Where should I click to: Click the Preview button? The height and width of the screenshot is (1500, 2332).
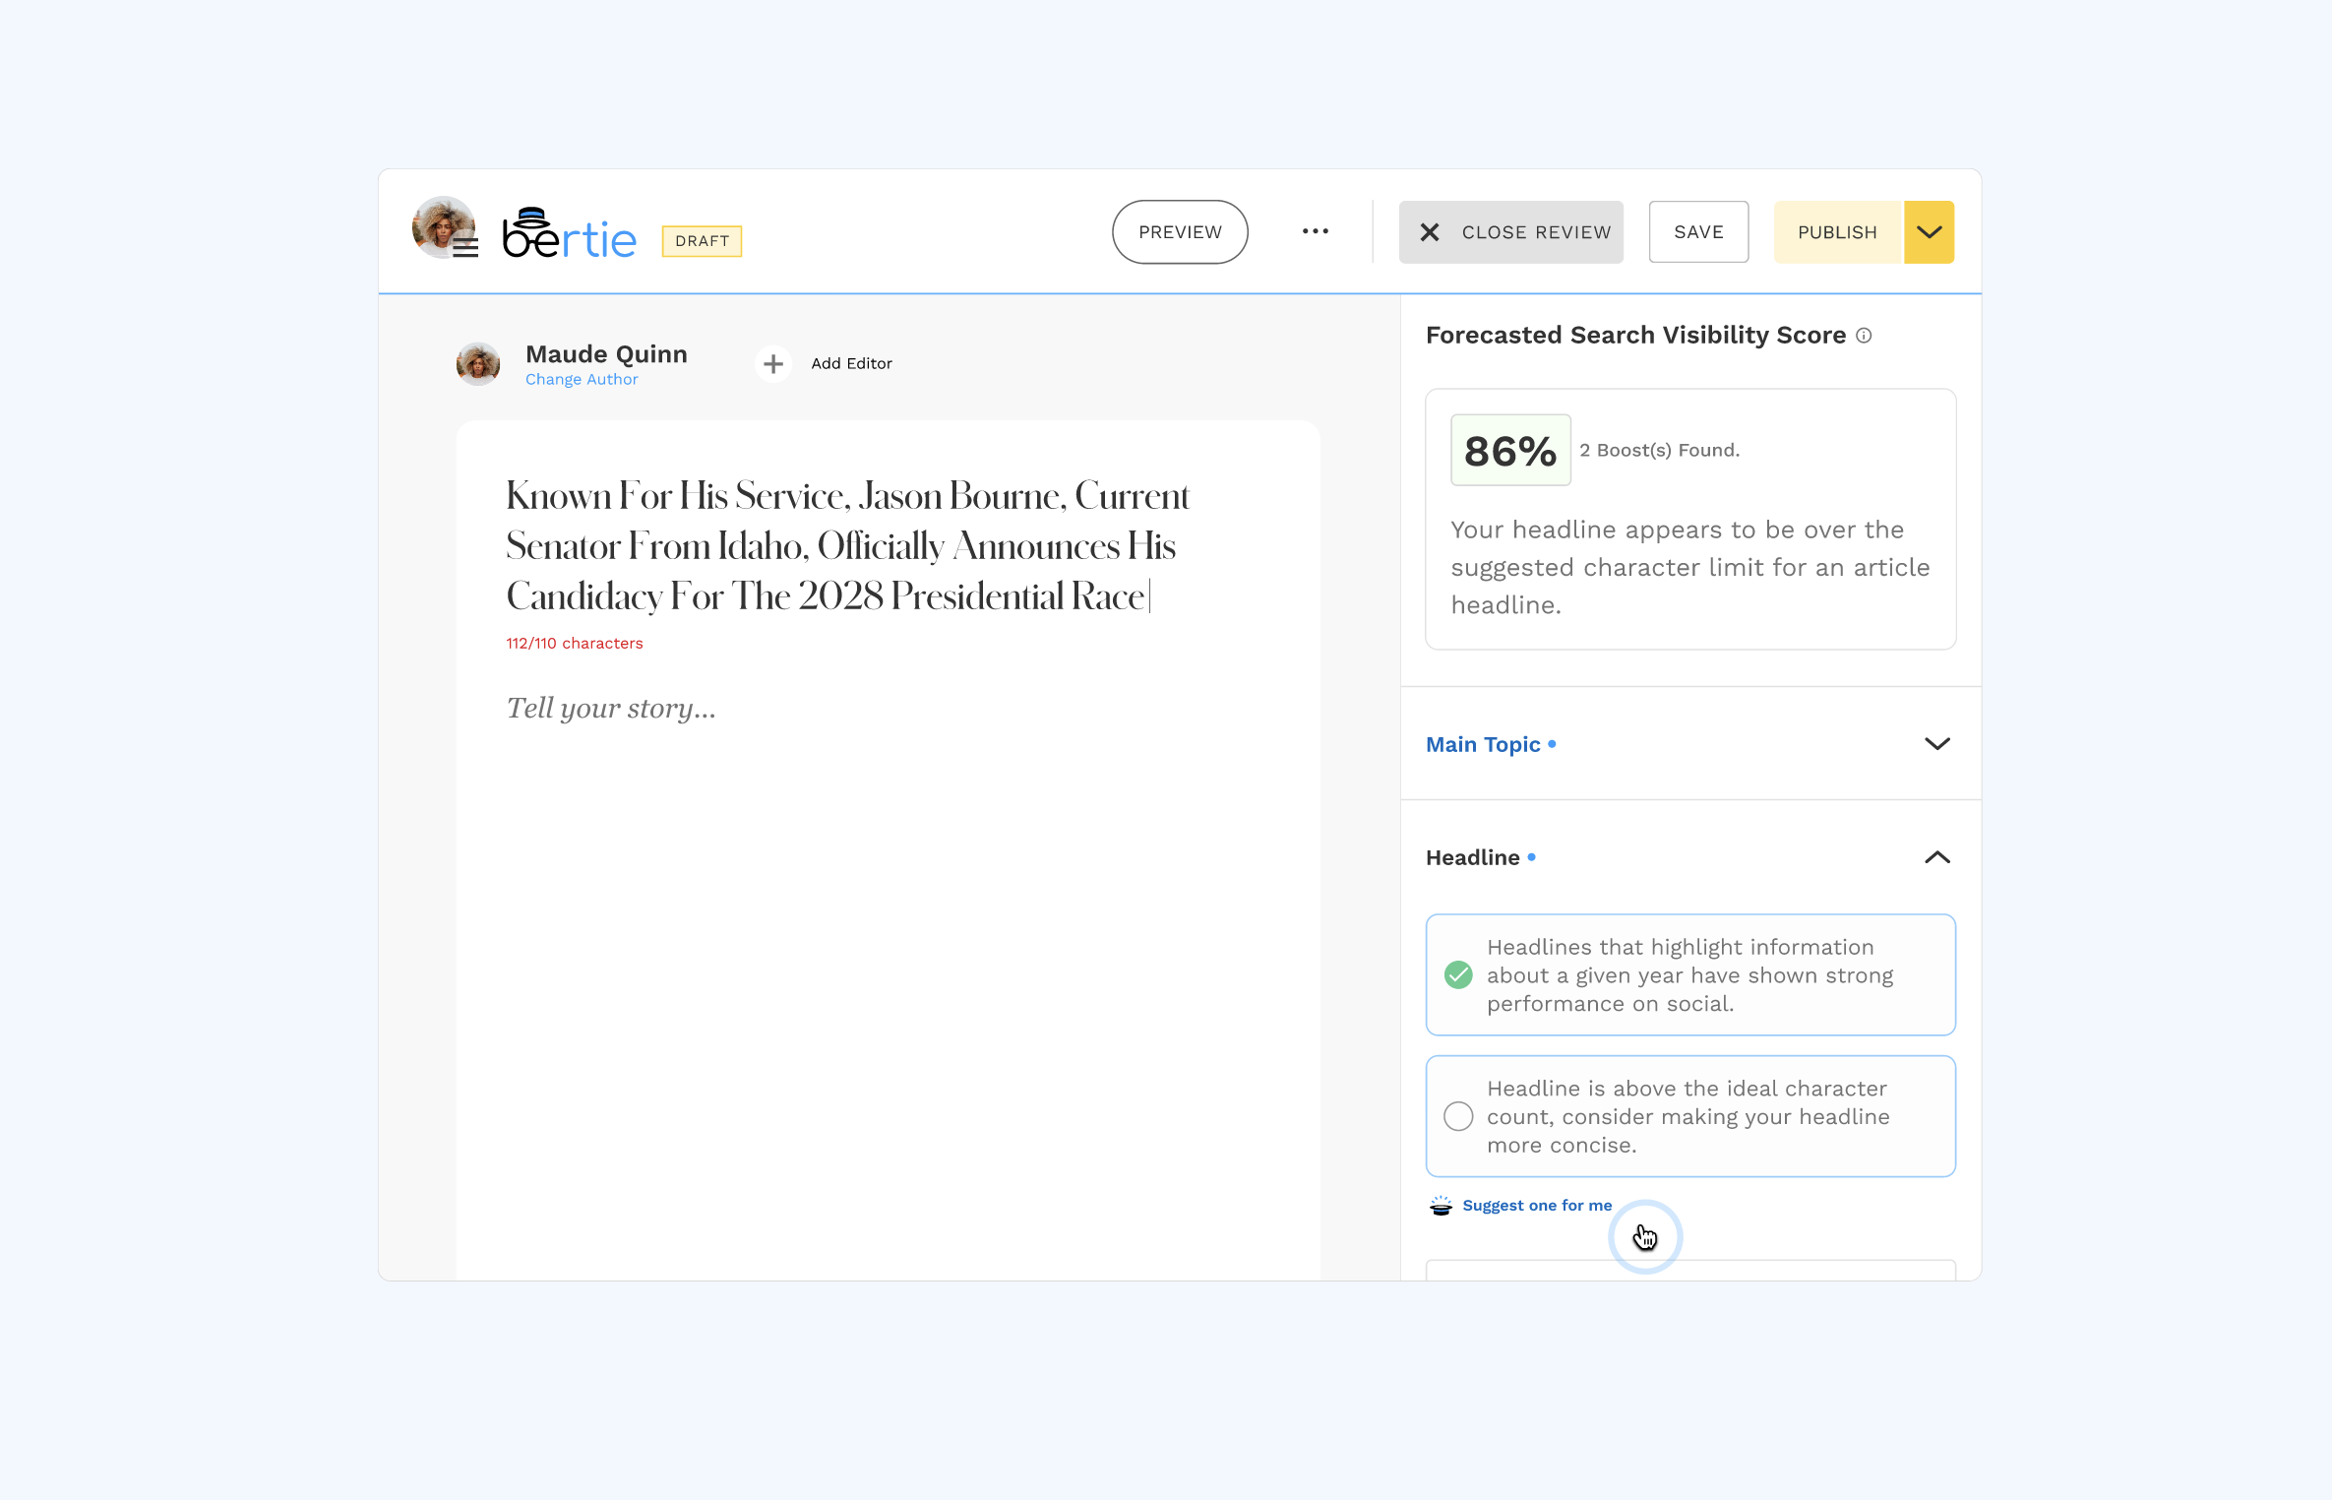[x=1180, y=232]
